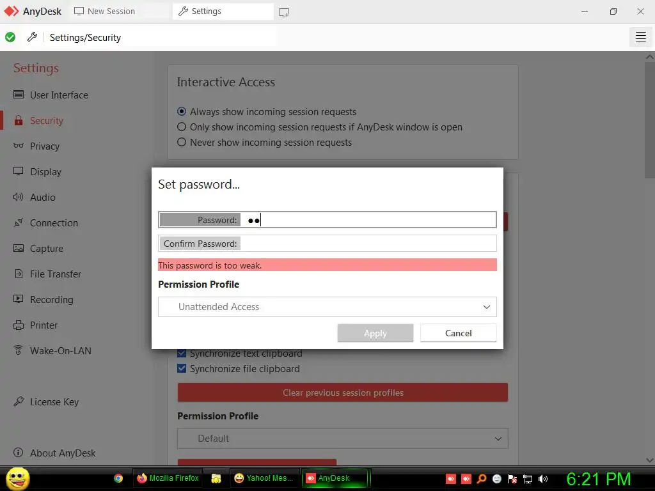Viewport: 655px width, 491px height.
Task: Switch to Yahoo! Messenger taskbar item
Action: pos(264,478)
